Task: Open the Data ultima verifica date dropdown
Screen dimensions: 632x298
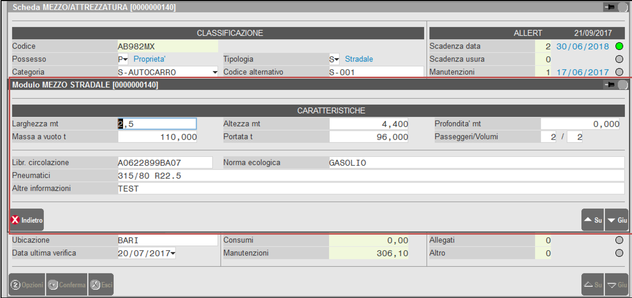Action: (173, 253)
